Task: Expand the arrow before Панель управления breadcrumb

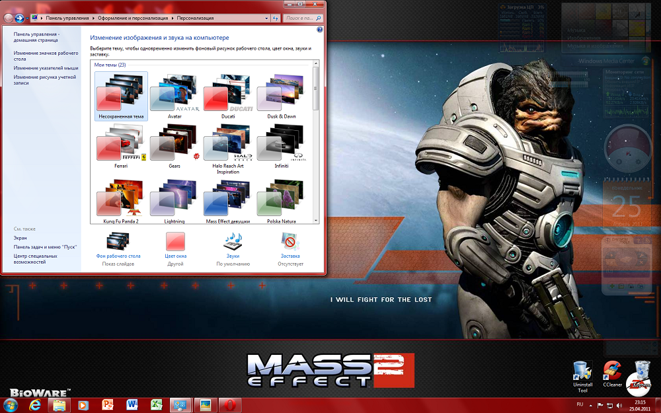Action: point(42,18)
